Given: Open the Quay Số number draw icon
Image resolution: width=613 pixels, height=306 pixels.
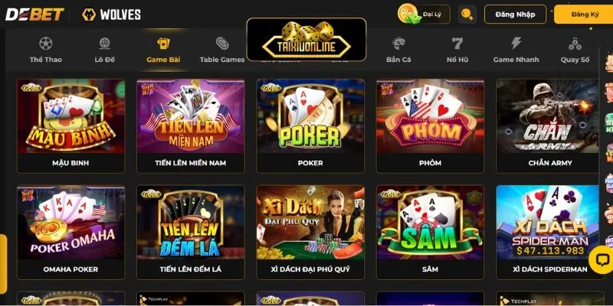Looking at the screenshot, I should pos(575,44).
